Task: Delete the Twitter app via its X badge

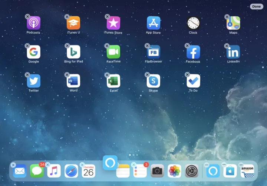Action: pos(27,75)
